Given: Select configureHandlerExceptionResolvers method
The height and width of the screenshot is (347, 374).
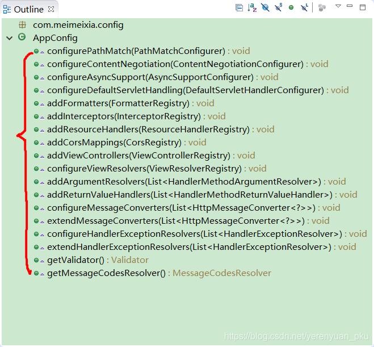Looking at the screenshot, I should tap(207, 234).
